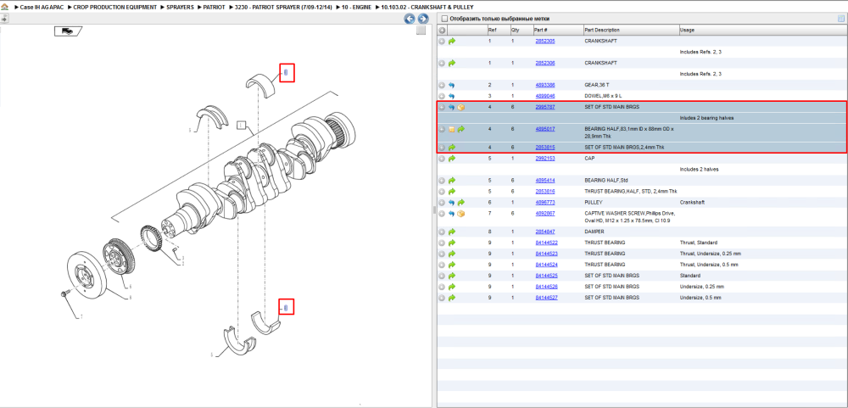The image size is (848, 408).
Task: Go to the catalog home icon
Action: tap(4, 8)
